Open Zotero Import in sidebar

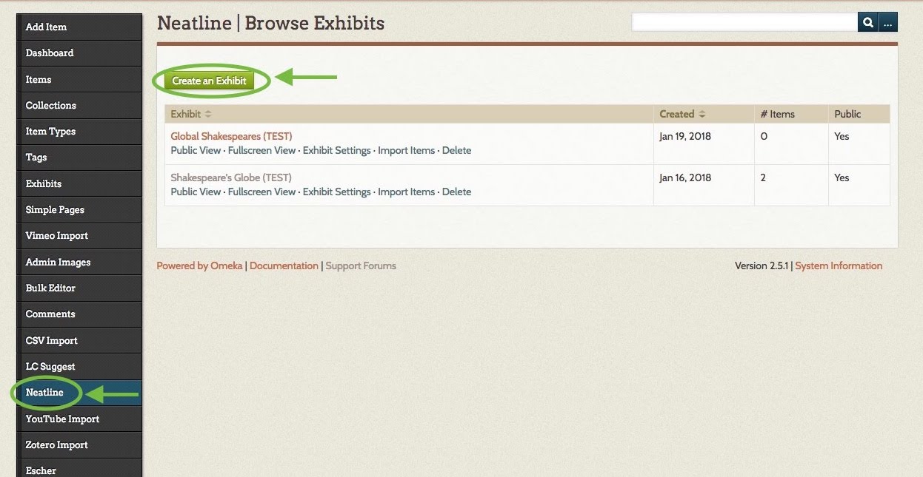(x=79, y=444)
